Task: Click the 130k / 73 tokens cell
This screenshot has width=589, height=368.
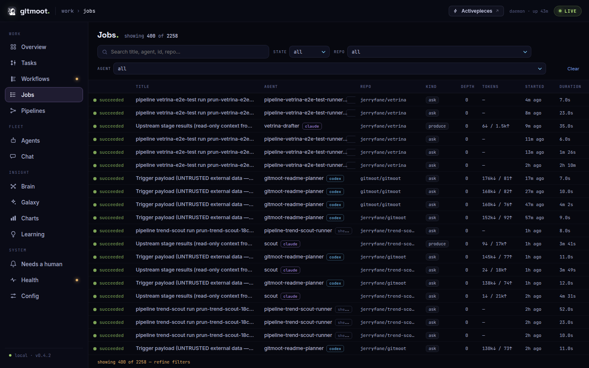Action: click(497, 349)
